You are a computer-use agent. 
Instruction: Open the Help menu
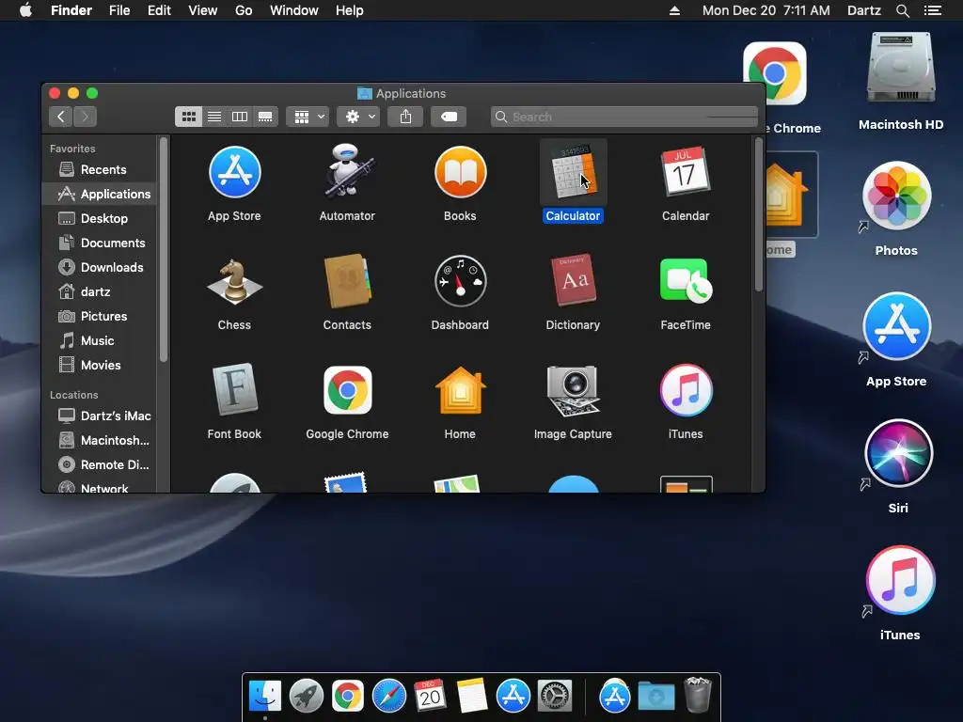click(x=350, y=10)
